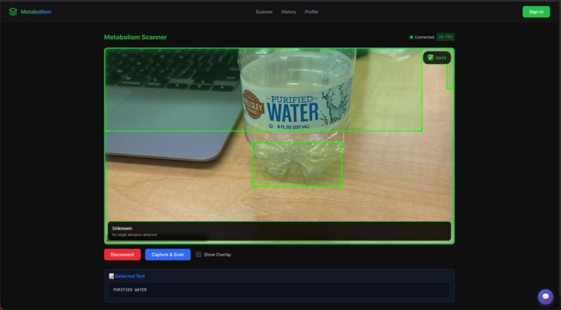Click the Metabolism brand name link
This screenshot has height=310, width=561.
[x=35, y=12]
